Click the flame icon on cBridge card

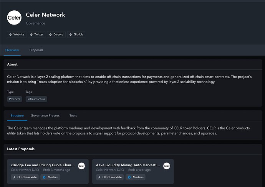(x=44, y=177)
